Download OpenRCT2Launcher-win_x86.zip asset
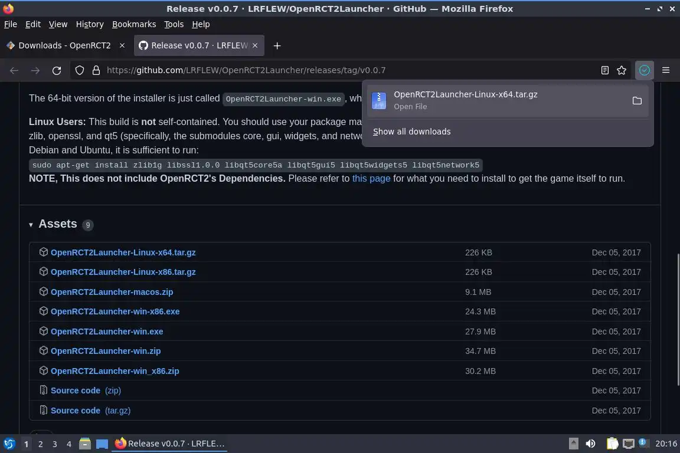Viewport: 680px width, 453px height. [x=115, y=370]
